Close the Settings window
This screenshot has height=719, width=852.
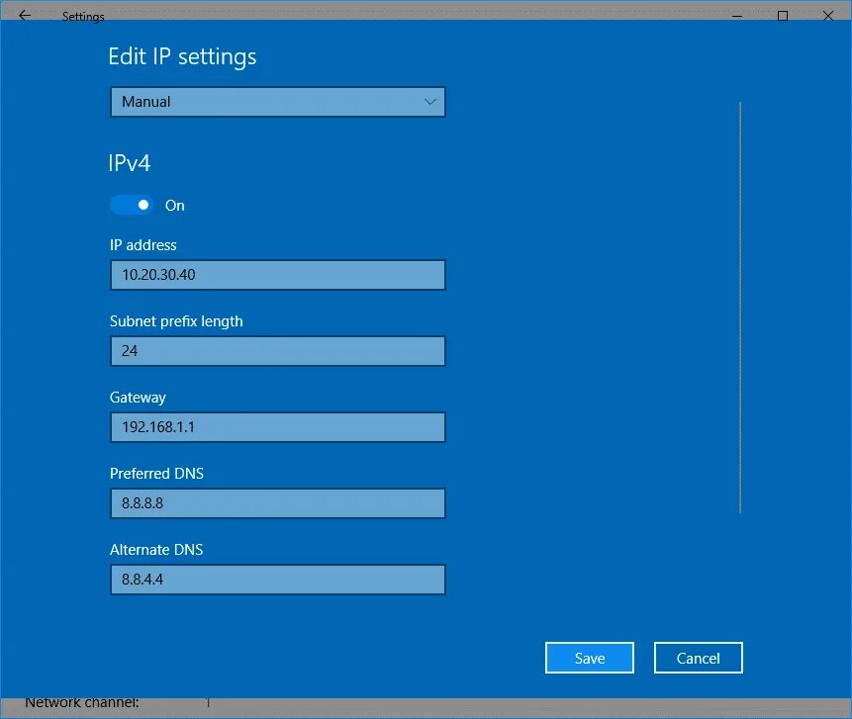pos(828,16)
